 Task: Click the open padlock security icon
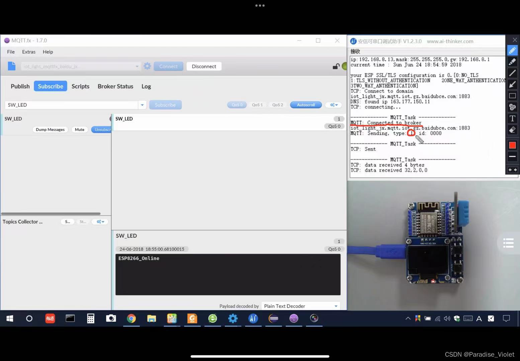pos(336,66)
